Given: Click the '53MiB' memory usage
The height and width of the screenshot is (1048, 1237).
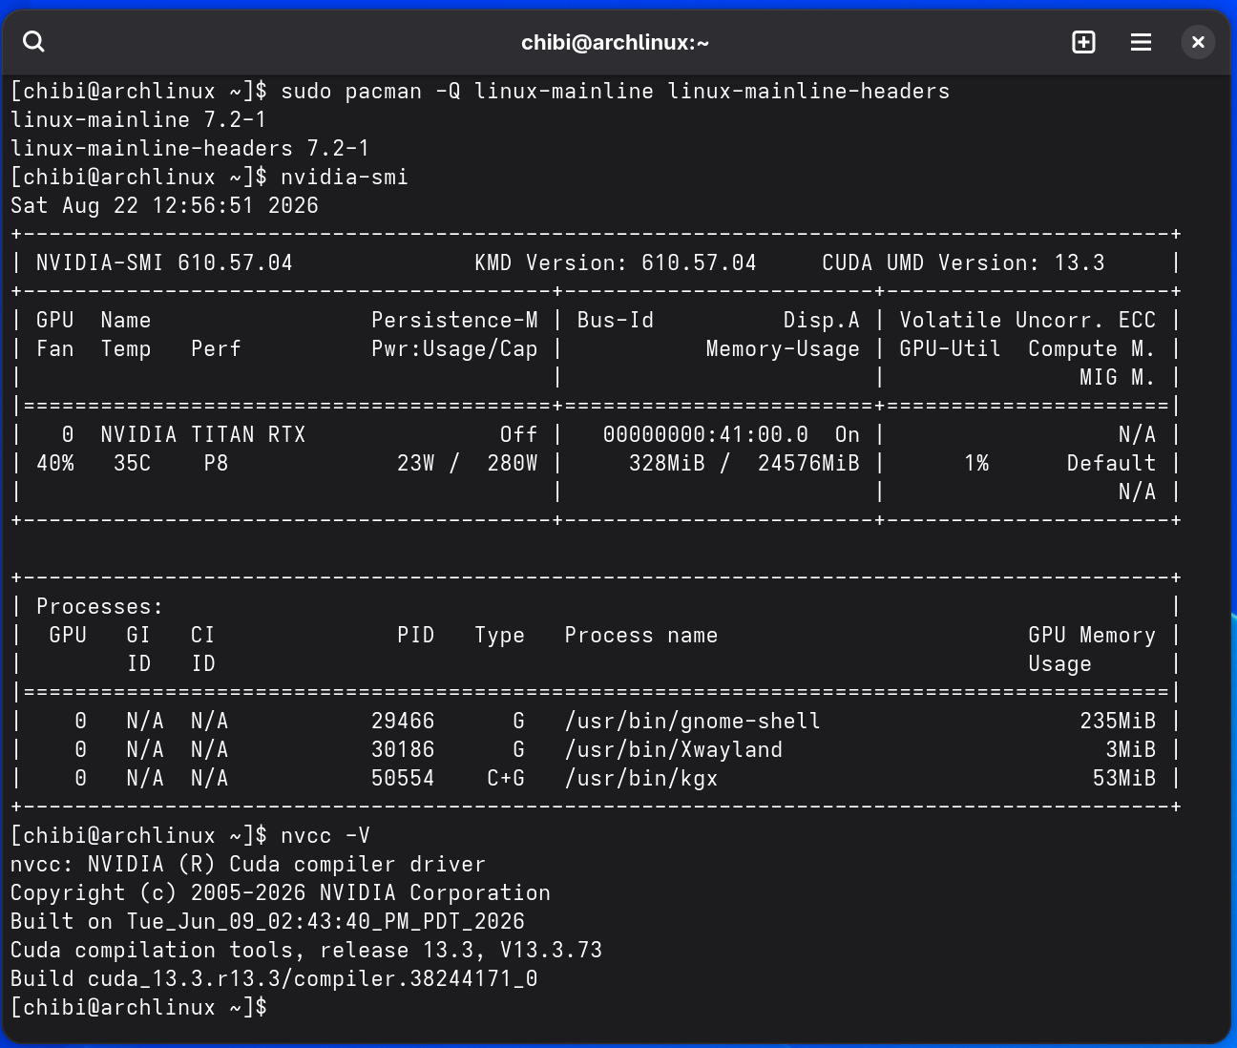Looking at the screenshot, I should click(x=1124, y=779).
